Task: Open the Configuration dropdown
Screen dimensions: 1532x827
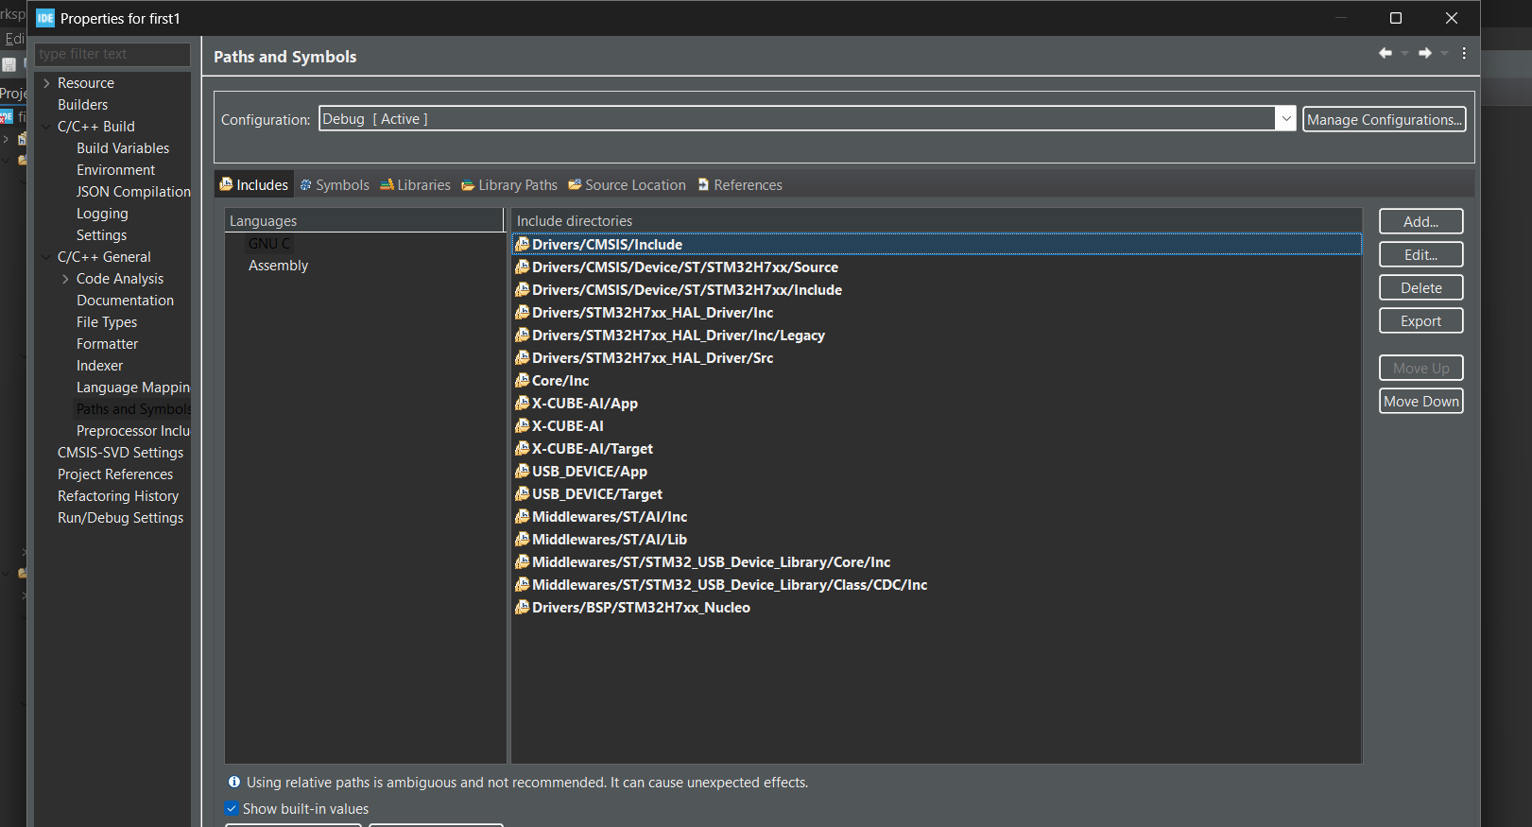Action: 1285,119
